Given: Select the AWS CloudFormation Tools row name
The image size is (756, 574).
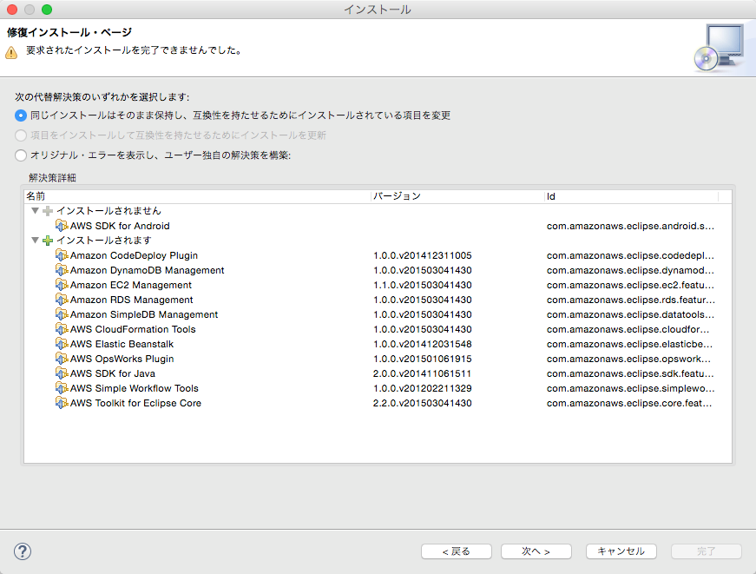Looking at the screenshot, I should click(133, 329).
